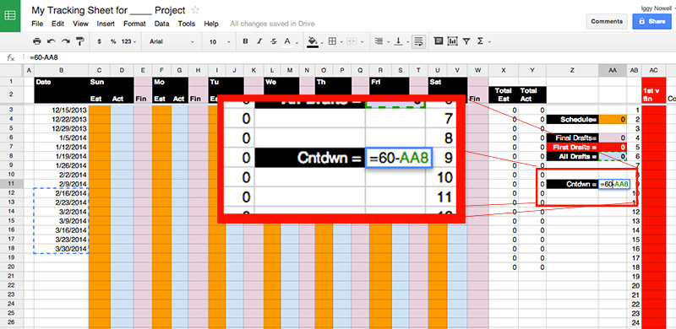Image resolution: width=676 pixels, height=329 pixels.
Task: Open the Data menu
Action: coord(161,24)
